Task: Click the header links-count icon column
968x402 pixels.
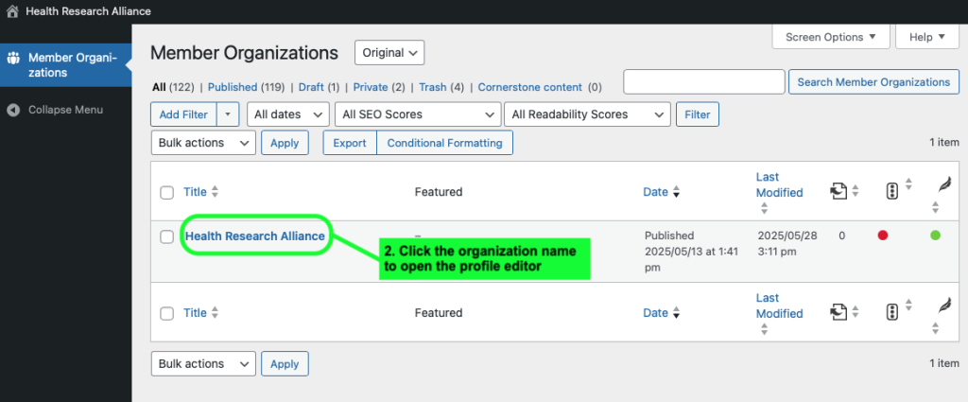Action: pyautogui.click(x=838, y=192)
